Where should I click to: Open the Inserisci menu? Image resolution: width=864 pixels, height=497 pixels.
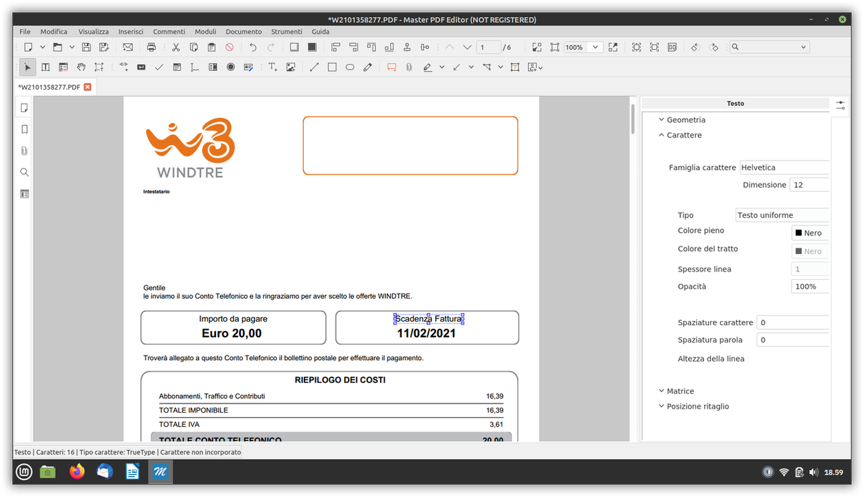tap(131, 32)
